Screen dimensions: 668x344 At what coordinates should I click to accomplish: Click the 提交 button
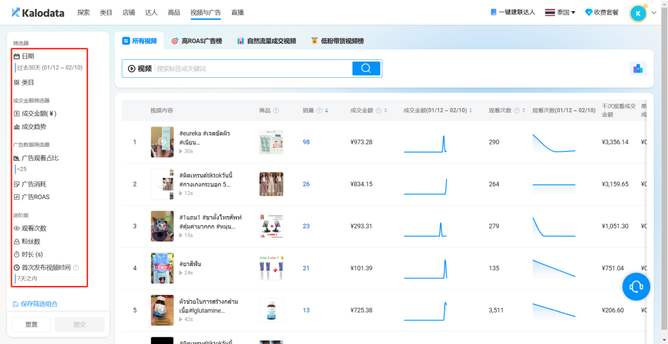tap(80, 324)
